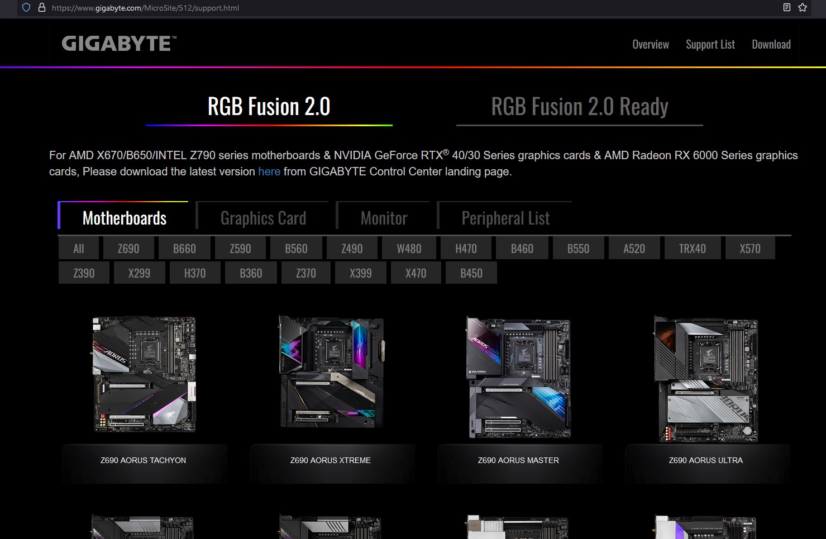Viewport: 826px width, 539px height.
Task: Open the Support List nav link
Action: click(710, 44)
